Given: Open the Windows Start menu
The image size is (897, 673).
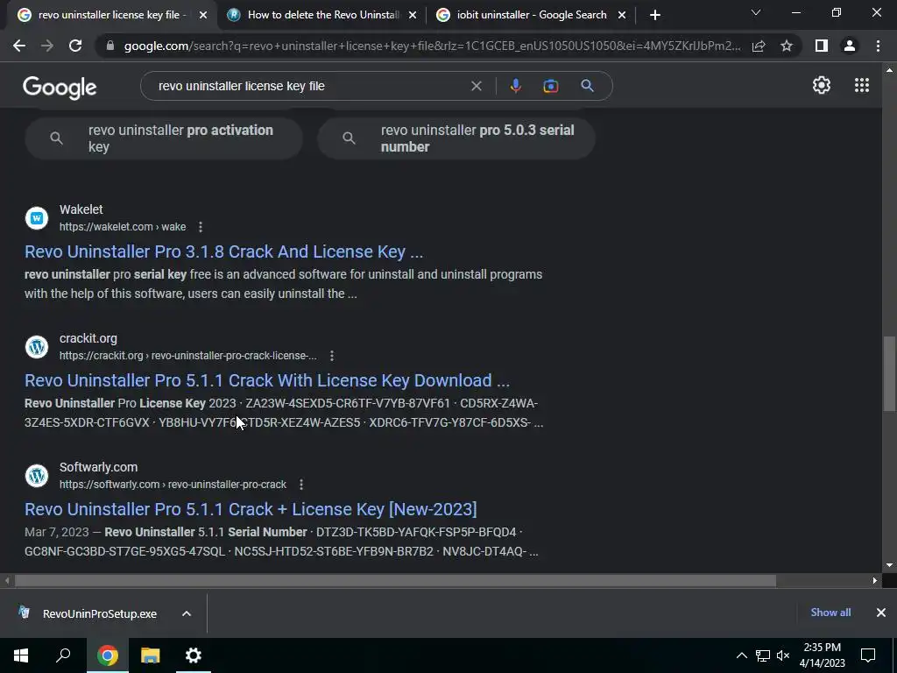Looking at the screenshot, I should pos(21,655).
